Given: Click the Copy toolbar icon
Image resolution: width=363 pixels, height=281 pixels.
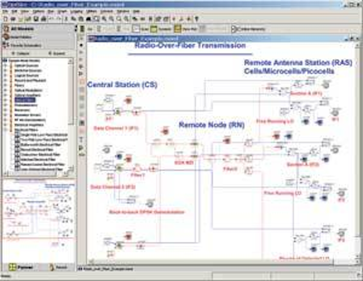Looking at the screenshot, I should coord(74,19).
